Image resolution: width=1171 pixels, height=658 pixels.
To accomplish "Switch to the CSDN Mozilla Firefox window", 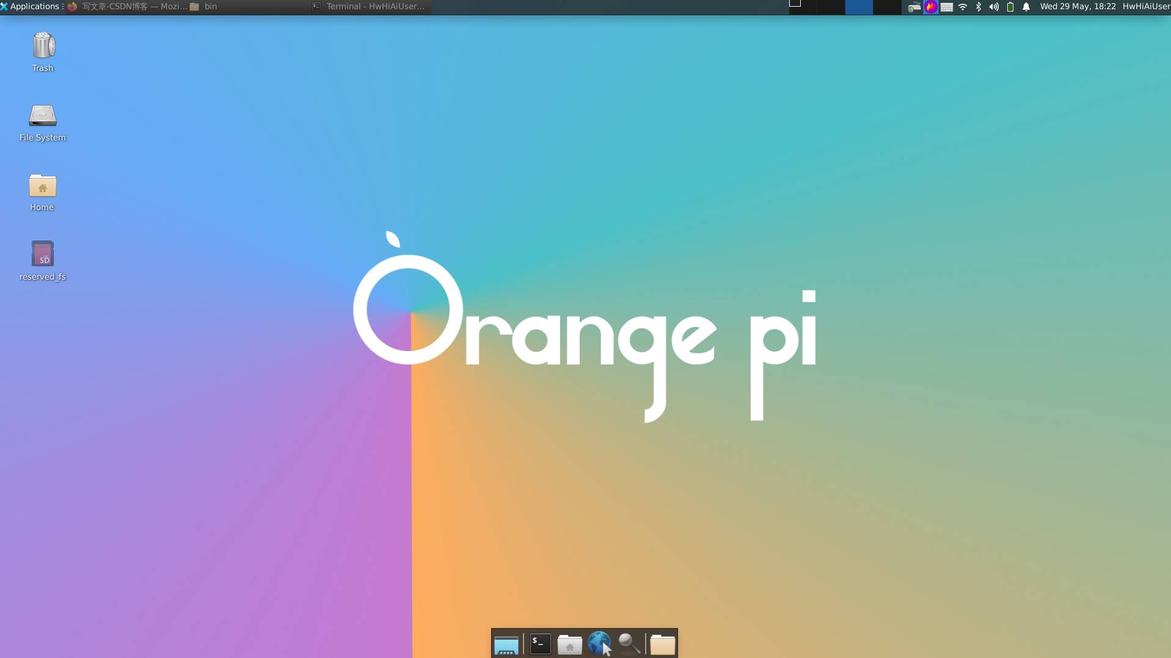I will tap(127, 7).
